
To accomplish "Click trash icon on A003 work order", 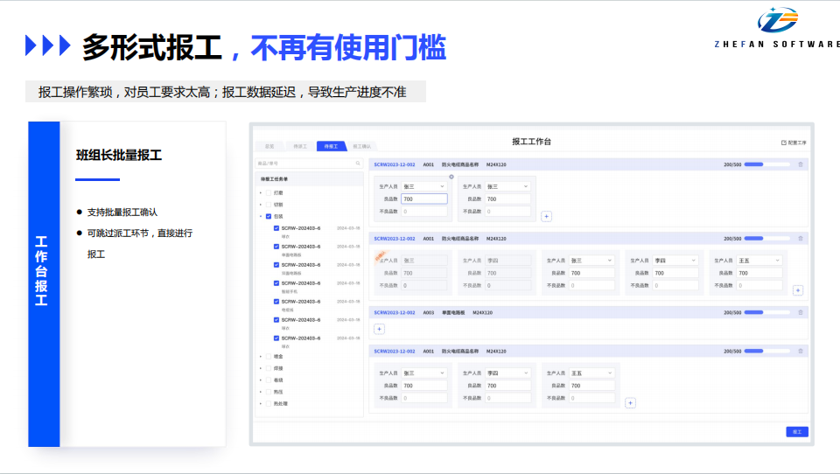I will click(x=800, y=312).
